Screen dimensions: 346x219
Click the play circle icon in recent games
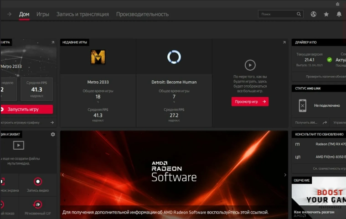[x=250, y=65]
